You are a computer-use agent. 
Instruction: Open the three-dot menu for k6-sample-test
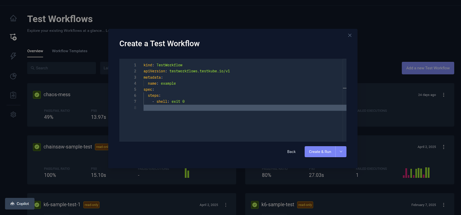click(443, 205)
